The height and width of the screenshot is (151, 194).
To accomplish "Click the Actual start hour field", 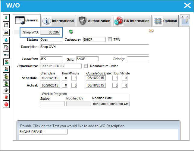I will tap(64, 85).
